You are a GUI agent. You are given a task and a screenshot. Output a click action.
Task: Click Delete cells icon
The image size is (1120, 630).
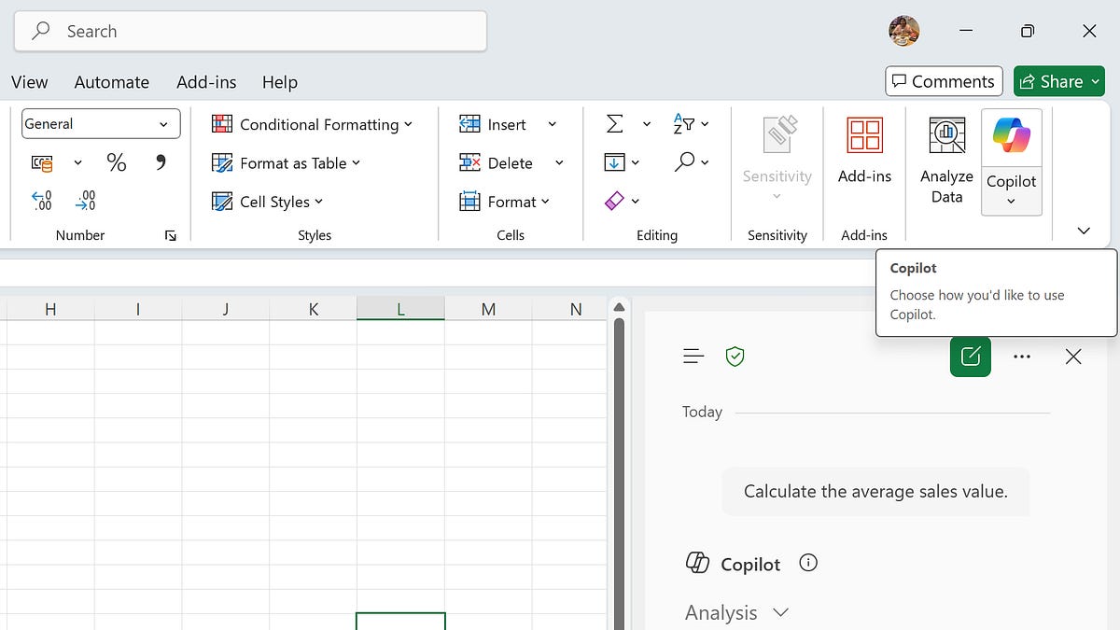pyautogui.click(x=469, y=162)
